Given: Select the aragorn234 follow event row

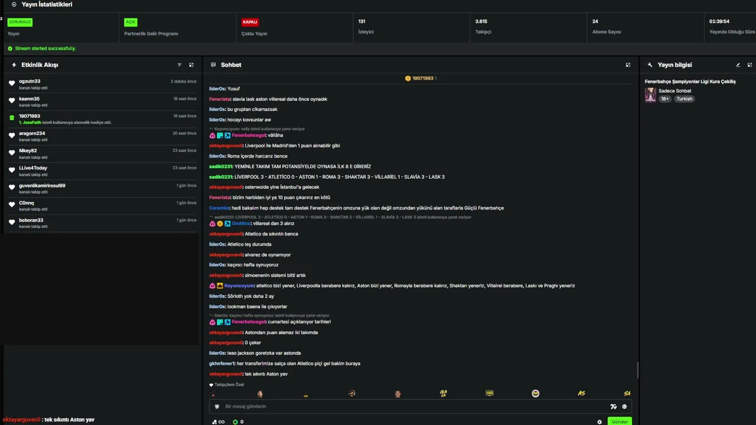Looking at the screenshot, I should coord(102,136).
